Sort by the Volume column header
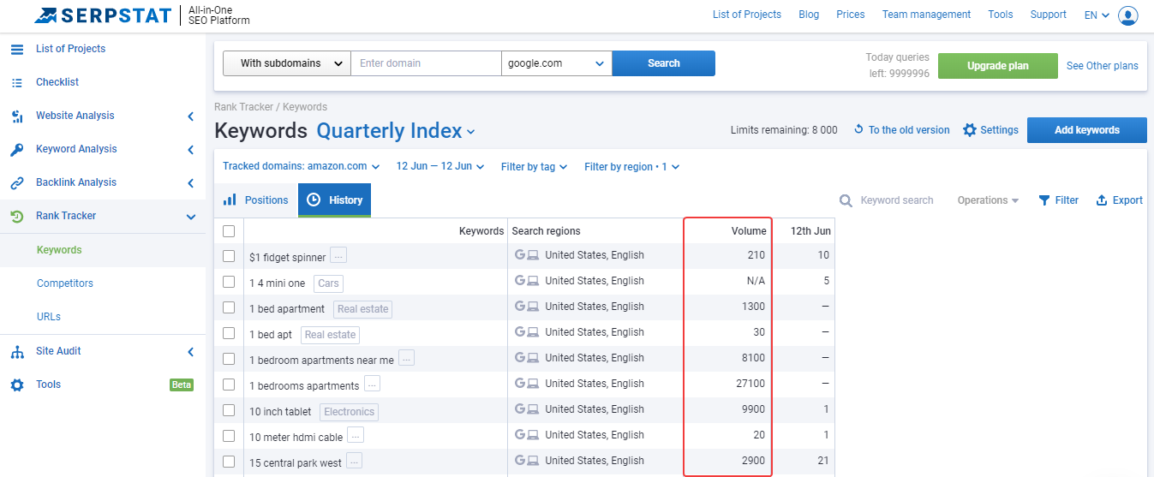Viewport: 1154px width, 477px height. click(749, 231)
